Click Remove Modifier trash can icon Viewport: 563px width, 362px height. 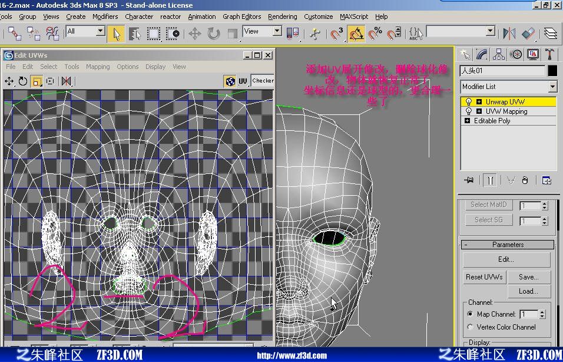click(525, 180)
